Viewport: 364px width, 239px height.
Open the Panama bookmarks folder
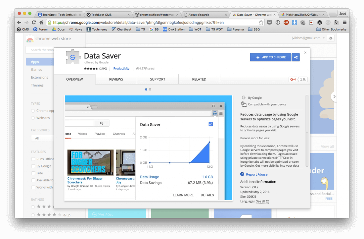[235, 29]
